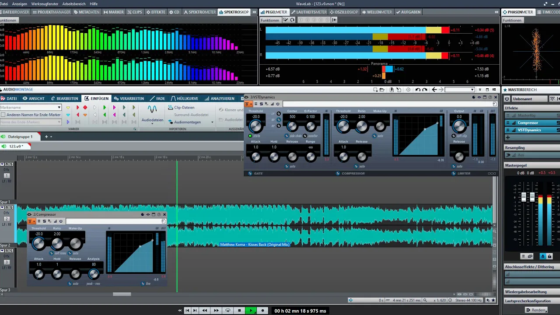Mute track 1 with the m button
Image resolution: width=560 pixels, height=315 pixels.
tap(7, 164)
